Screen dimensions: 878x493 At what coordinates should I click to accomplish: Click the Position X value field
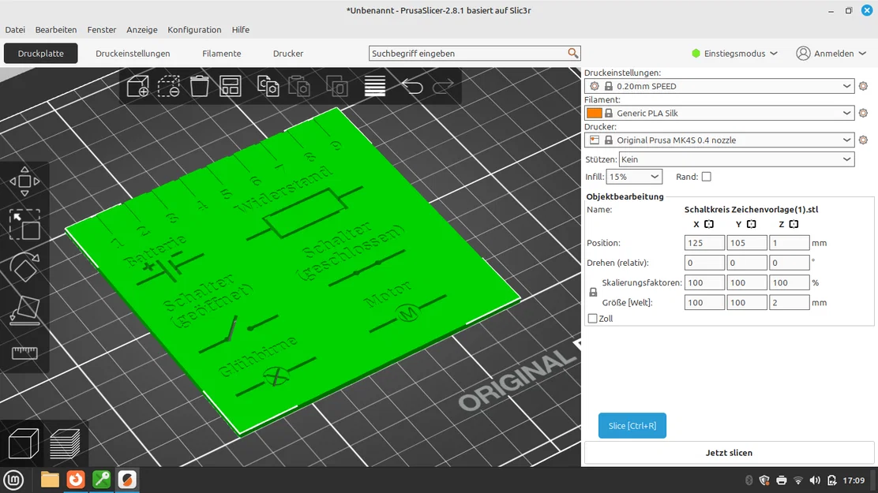pyautogui.click(x=704, y=243)
